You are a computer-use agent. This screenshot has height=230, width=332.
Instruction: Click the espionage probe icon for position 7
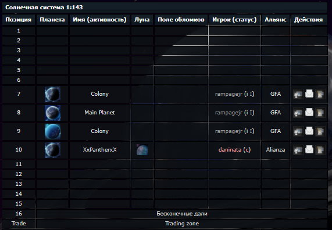click(298, 94)
